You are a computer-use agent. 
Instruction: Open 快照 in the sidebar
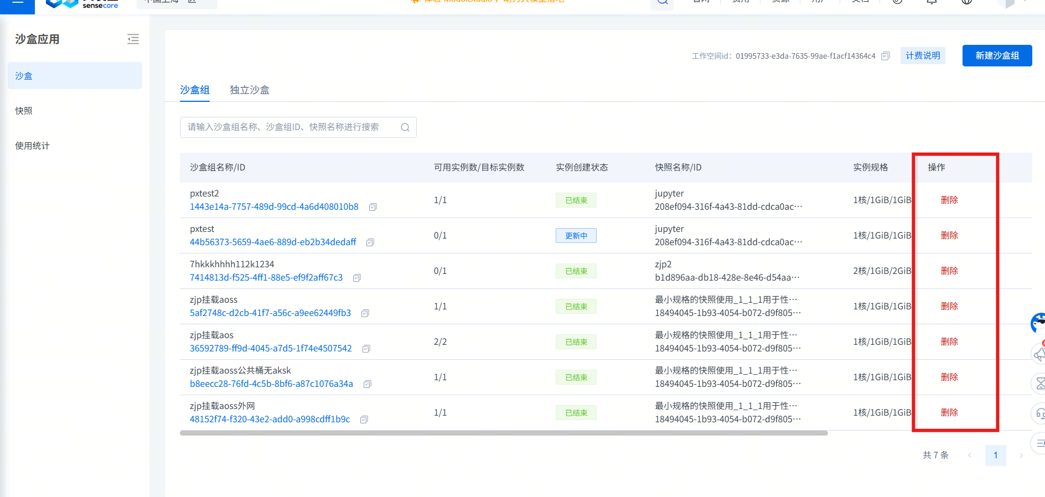(24, 111)
